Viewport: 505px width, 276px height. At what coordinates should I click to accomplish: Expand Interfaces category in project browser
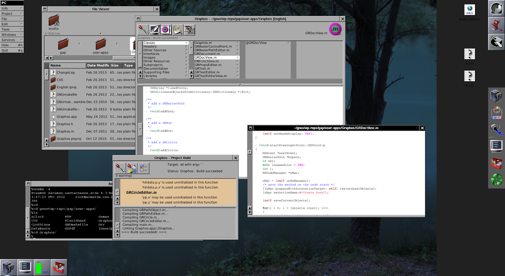(165, 54)
